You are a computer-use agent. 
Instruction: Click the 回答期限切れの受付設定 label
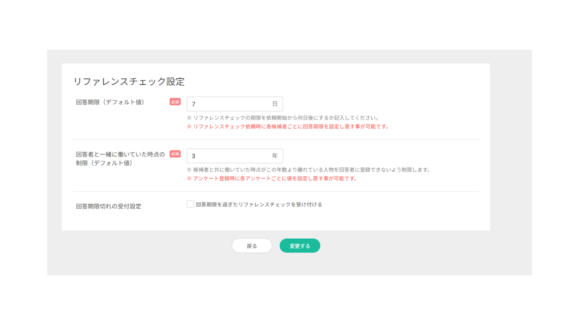coord(109,206)
